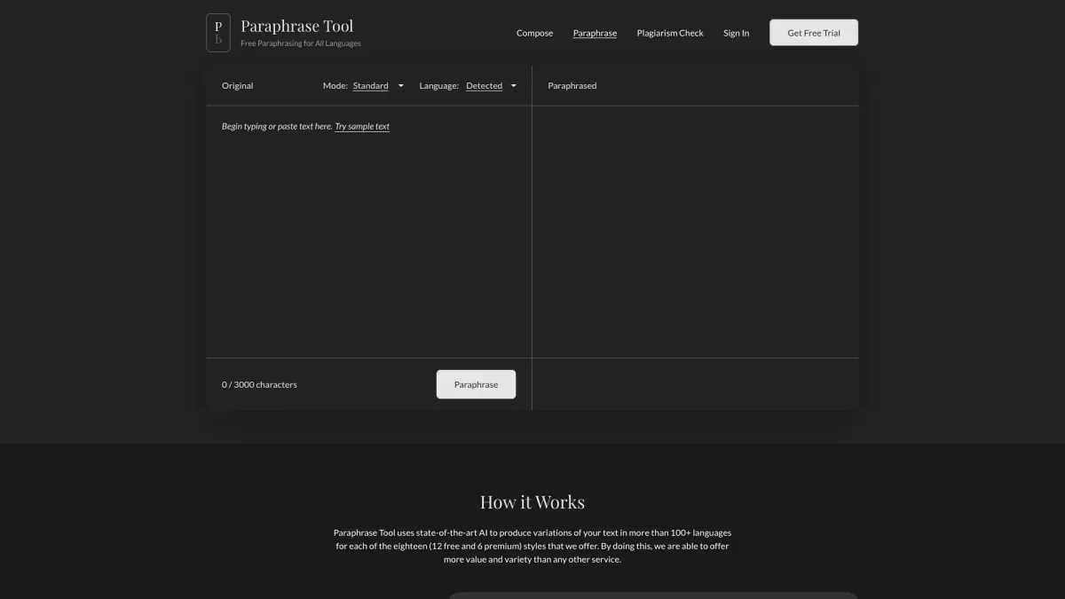Viewport: 1065px width, 599px height.
Task: Click the Pb logo icon
Action: pyautogui.click(x=218, y=33)
